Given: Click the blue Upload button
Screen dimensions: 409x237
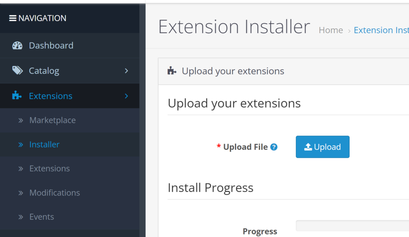Looking at the screenshot, I should (322, 147).
